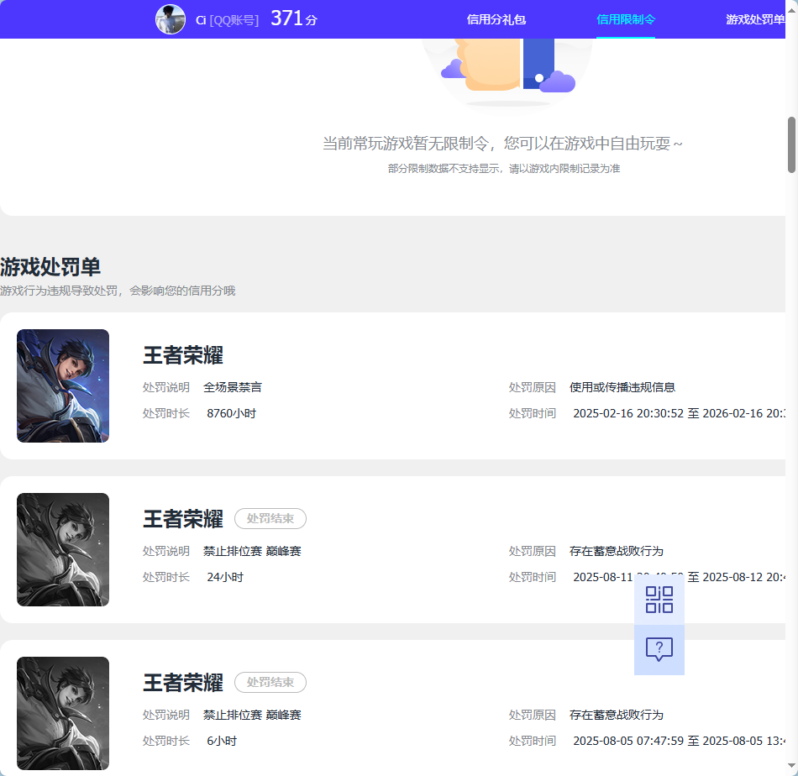Click the scrollbar down arrow
Viewport: 798px width, 776px height.
tap(791, 766)
